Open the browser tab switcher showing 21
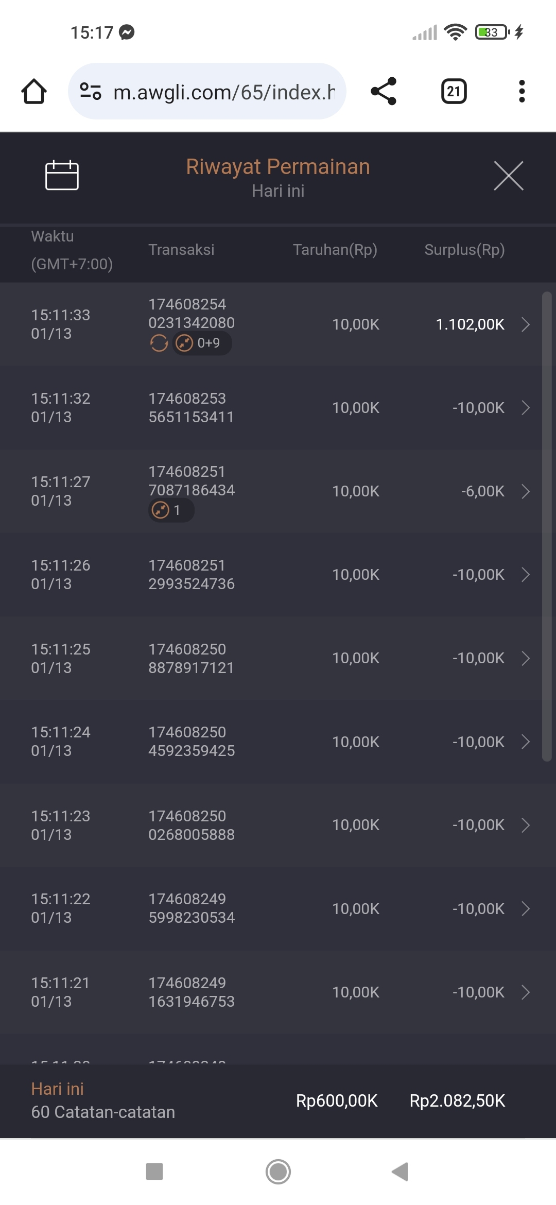This screenshot has width=556, height=1205. (x=454, y=92)
